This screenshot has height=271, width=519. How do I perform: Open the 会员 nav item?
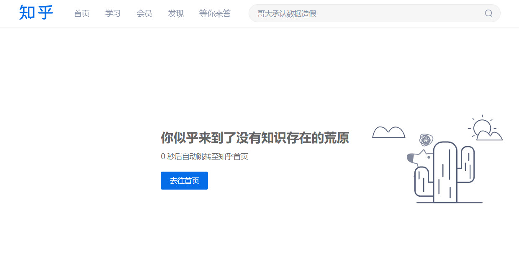pyautogui.click(x=144, y=13)
